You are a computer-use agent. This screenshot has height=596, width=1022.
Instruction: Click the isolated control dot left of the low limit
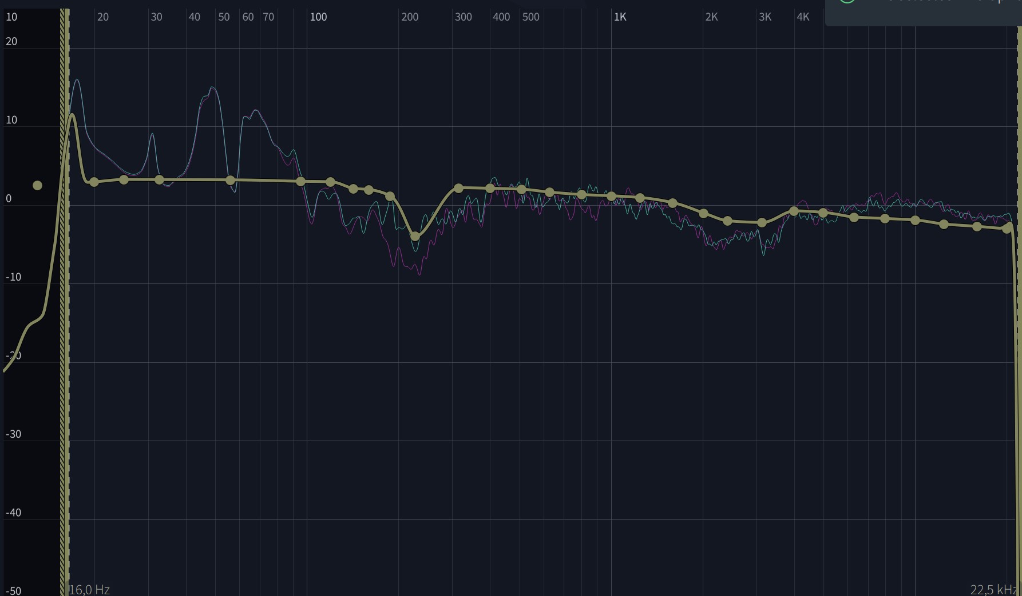tap(37, 186)
